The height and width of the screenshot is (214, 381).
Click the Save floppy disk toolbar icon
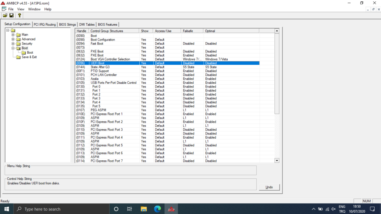tap(11, 16)
